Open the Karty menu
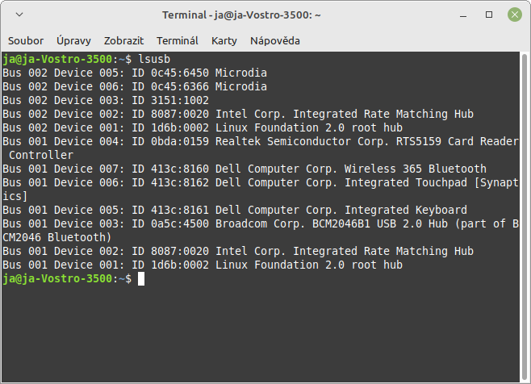Image resolution: width=531 pixels, height=384 pixels. (224, 40)
